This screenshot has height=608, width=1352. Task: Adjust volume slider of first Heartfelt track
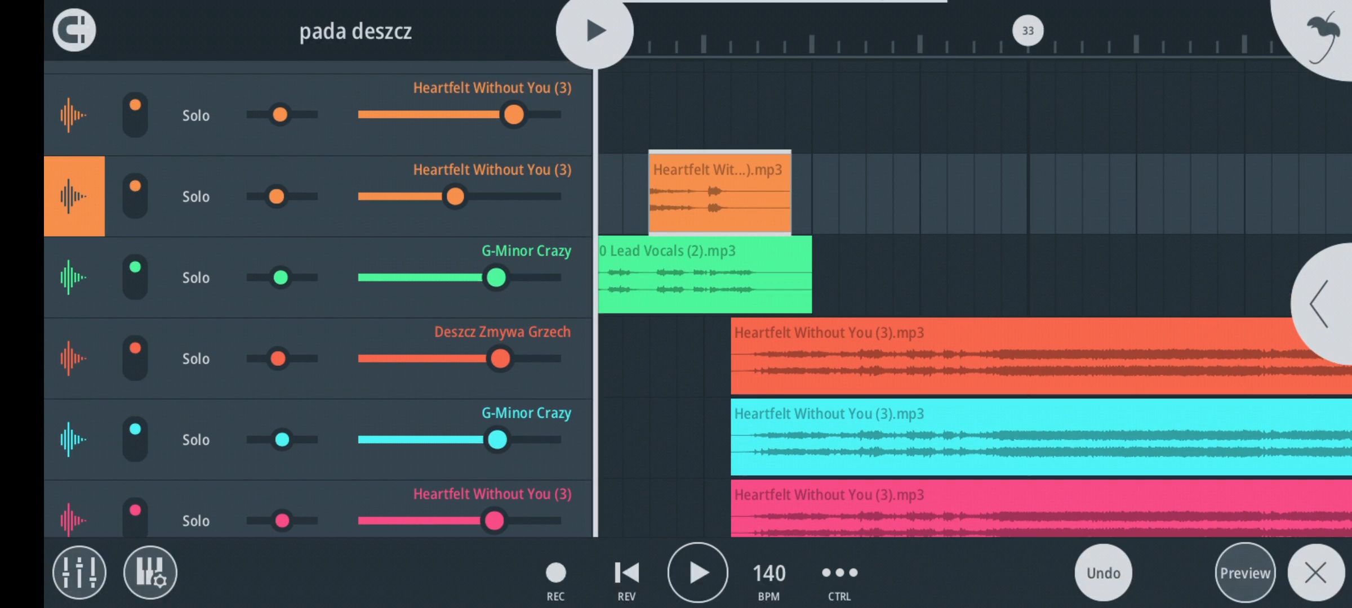click(x=459, y=115)
